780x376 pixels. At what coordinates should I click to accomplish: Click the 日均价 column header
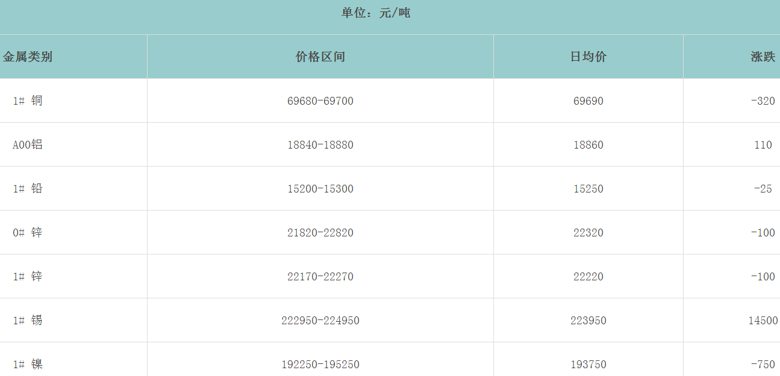click(x=588, y=57)
